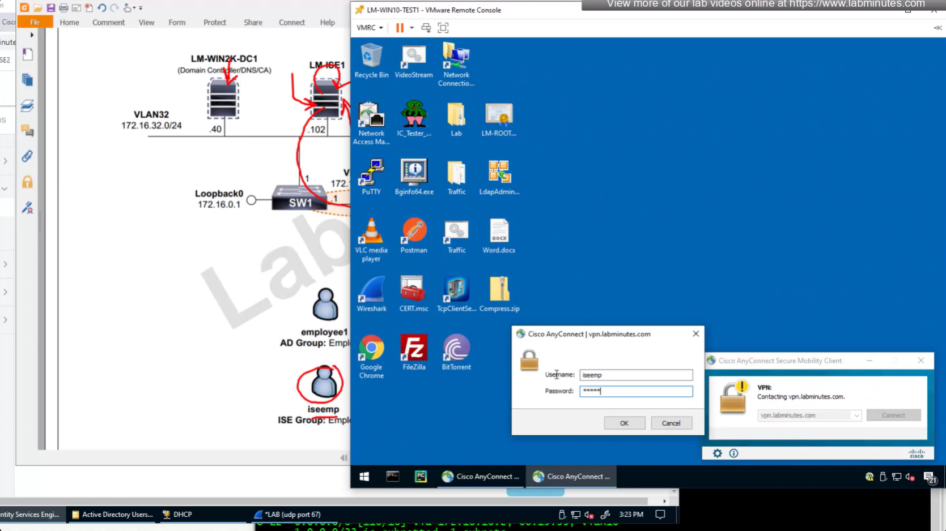Open the Comment menu tab
Image resolution: width=946 pixels, height=531 pixels.
(x=108, y=23)
